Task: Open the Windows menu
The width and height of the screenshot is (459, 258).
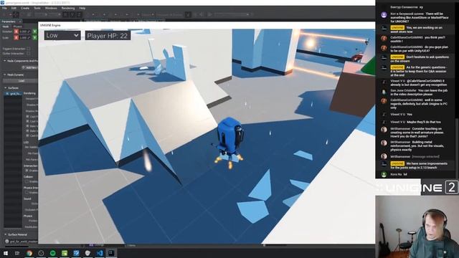Action: [51, 8]
